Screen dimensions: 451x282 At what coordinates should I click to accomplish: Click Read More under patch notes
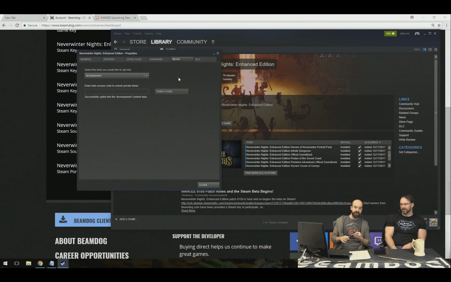(188, 211)
